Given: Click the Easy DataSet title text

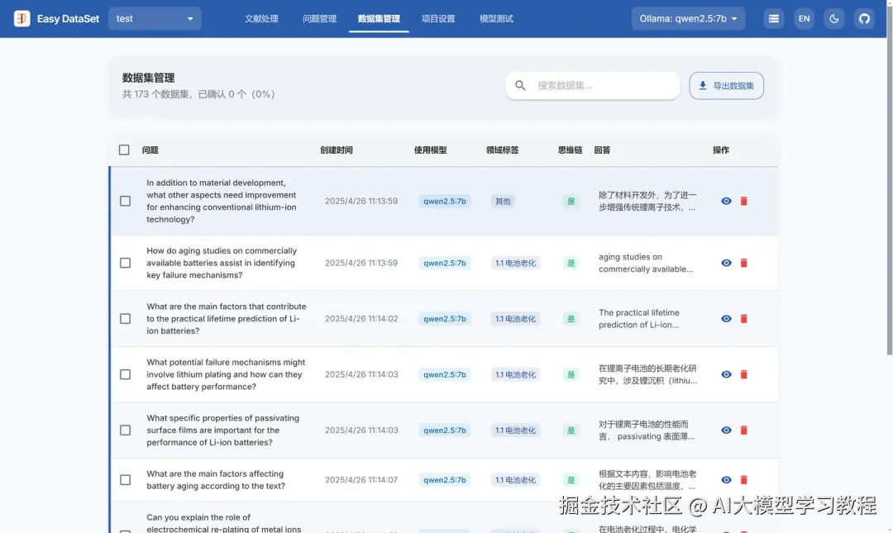Looking at the screenshot, I should [x=68, y=19].
